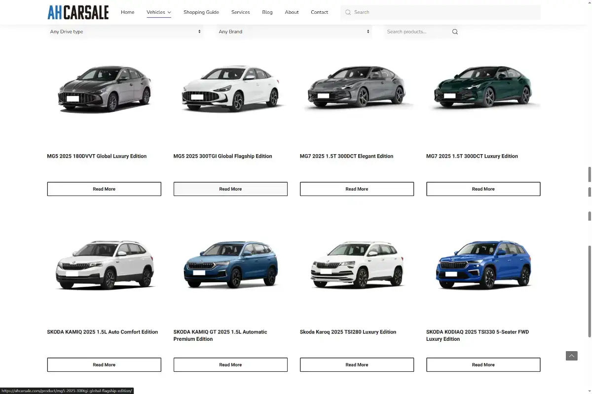Open the blue SKODA KODIAQ car image
The width and height of the screenshot is (592, 394).
click(x=483, y=264)
